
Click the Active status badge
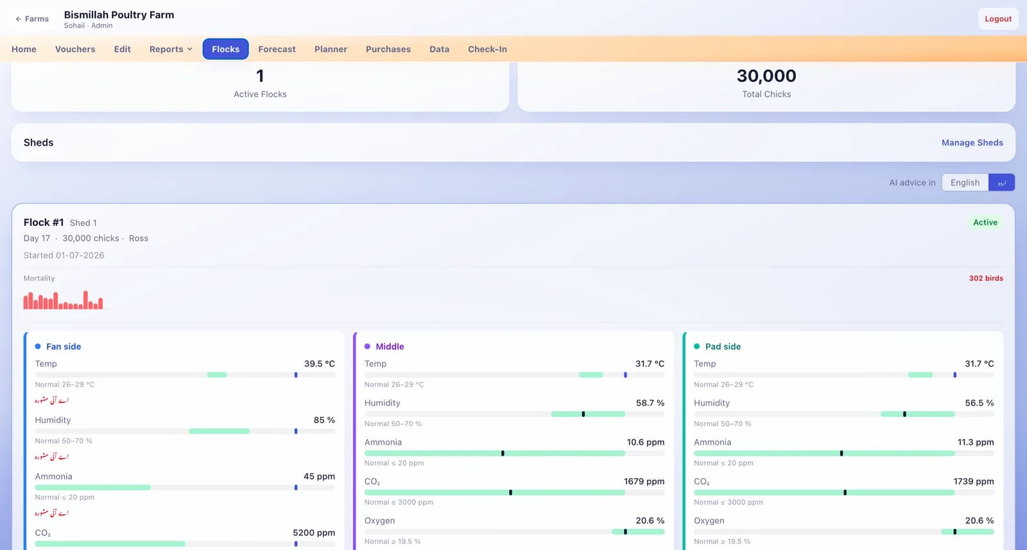coord(985,222)
